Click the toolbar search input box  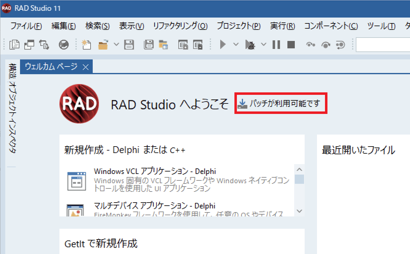pos(383,45)
